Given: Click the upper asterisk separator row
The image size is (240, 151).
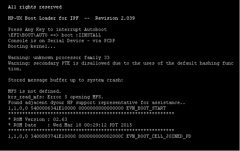Looking at the screenshot, I should [91, 114].
